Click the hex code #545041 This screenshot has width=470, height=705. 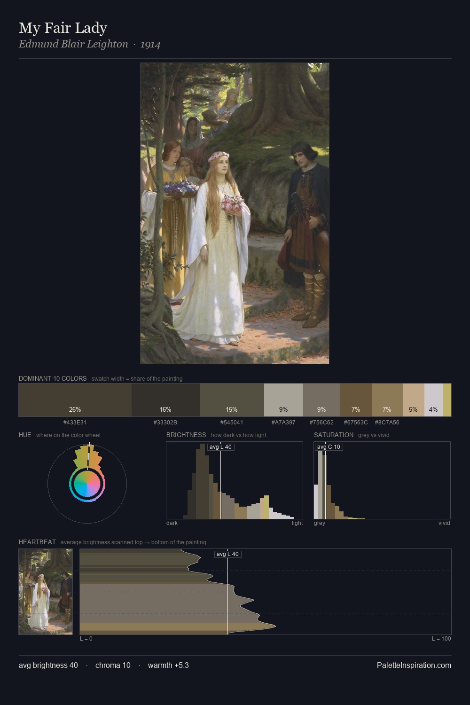[x=232, y=423]
